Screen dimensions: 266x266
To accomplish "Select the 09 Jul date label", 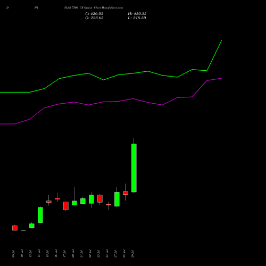I will point(13,254).
